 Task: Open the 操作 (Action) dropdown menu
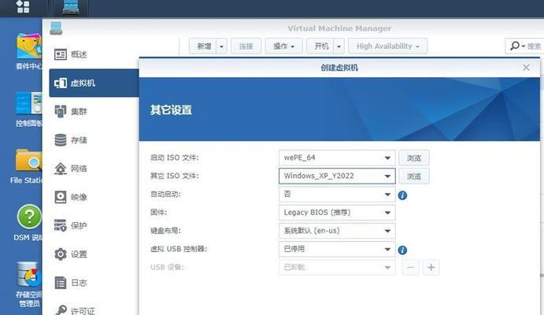(283, 46)
